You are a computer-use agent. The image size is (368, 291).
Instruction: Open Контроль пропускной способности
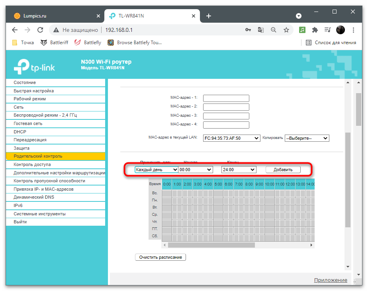click(x=55, y=181)
